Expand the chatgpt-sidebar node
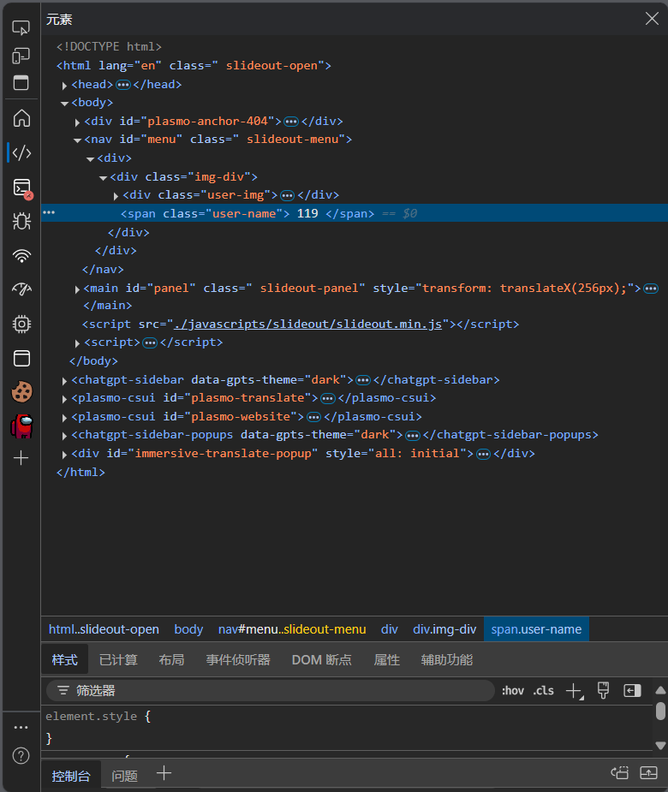668x792 pixels. tap(64, 381)
